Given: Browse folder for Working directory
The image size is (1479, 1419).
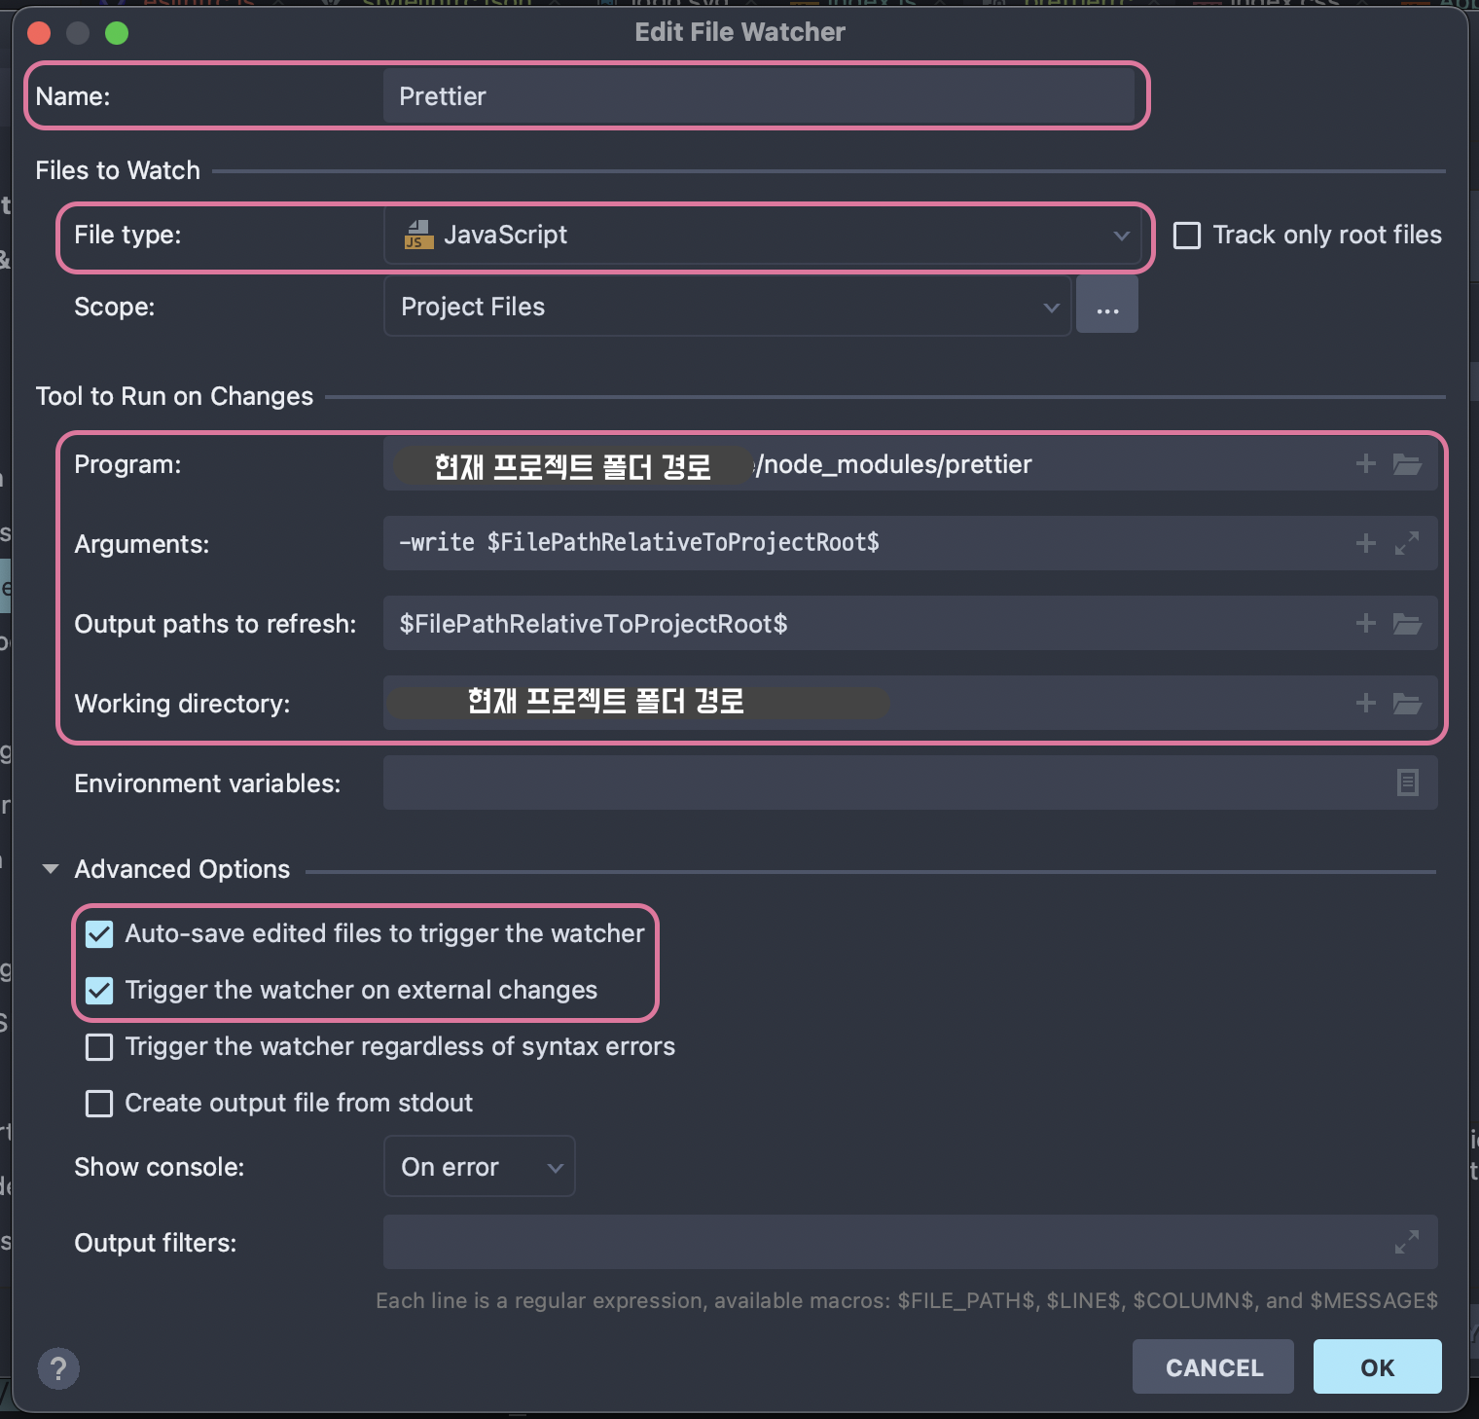Looking at the screenshot, I should pyautogui.click(x=1407, y=703).
